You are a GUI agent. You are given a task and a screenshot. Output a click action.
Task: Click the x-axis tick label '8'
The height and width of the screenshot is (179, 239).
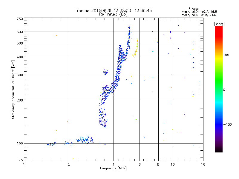click(158, 164)
